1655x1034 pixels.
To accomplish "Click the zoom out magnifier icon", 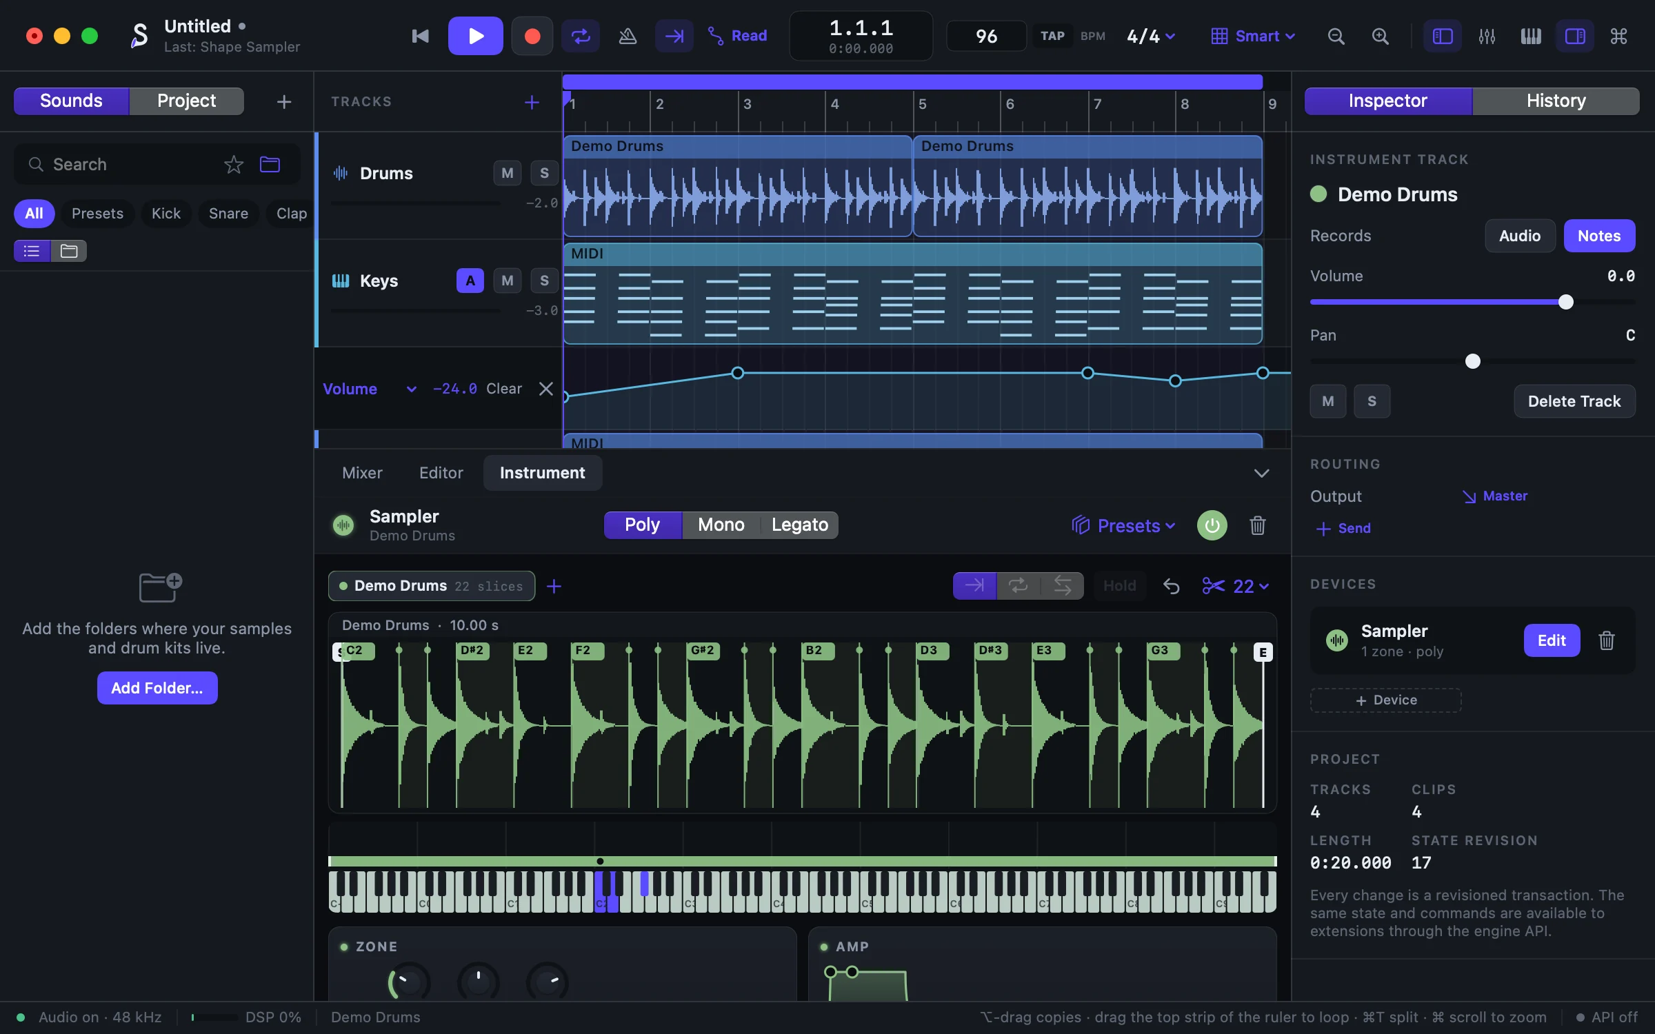I will [1336, 36].
